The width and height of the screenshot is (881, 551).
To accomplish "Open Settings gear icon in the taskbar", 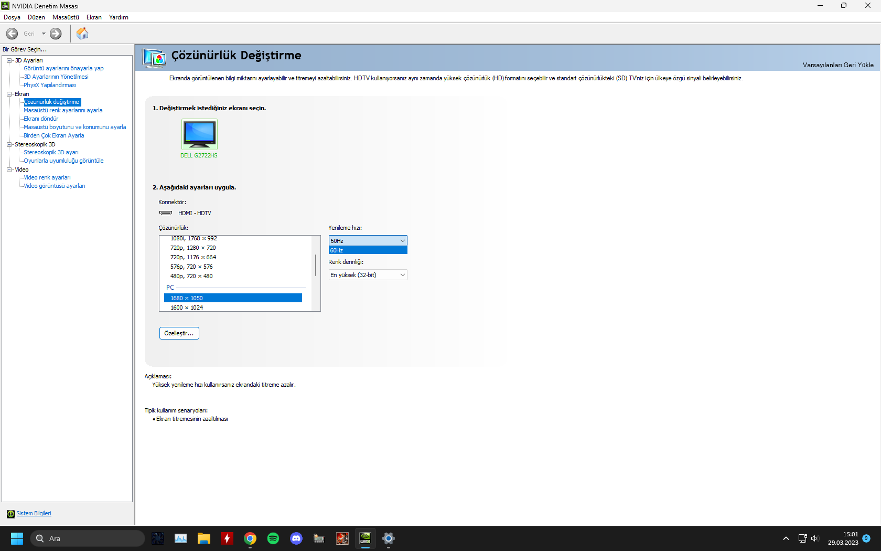I will tap(389, 538).
